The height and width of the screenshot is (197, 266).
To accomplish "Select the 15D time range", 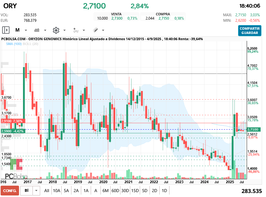I will [135, 191].
